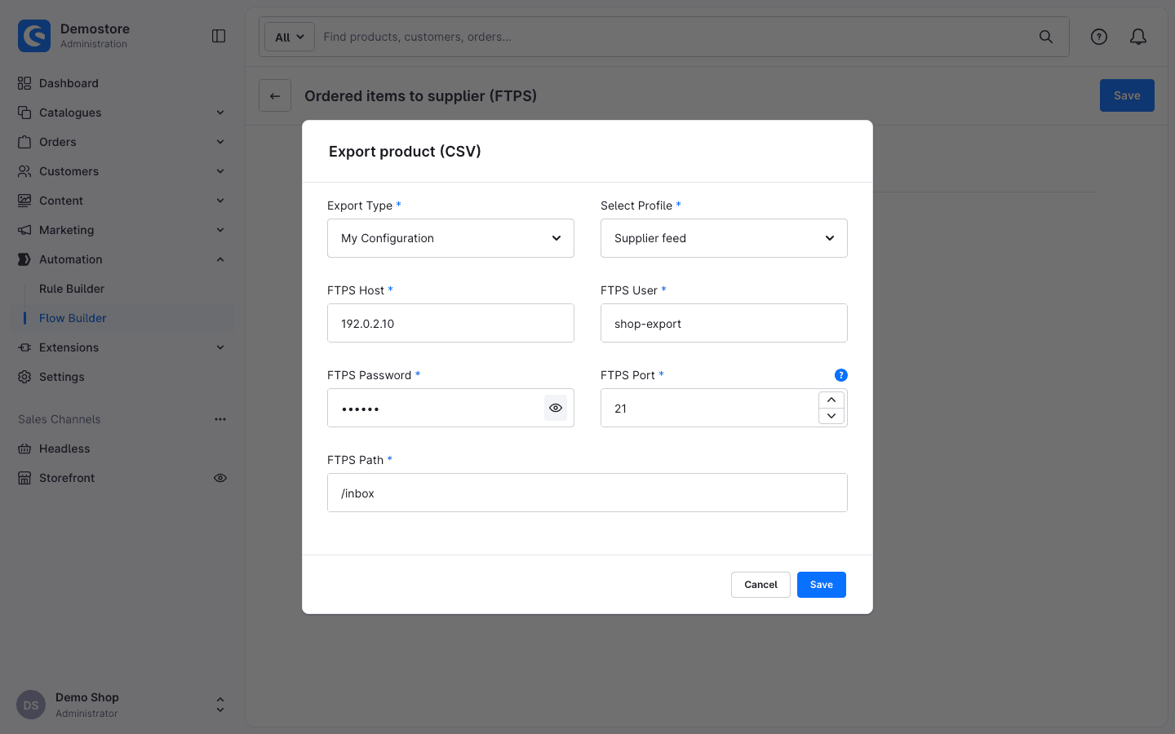The width and height of the screenshot is (1175, 734).
Task: Open Sales Channels three-dot menu
Action: point(220,419)
